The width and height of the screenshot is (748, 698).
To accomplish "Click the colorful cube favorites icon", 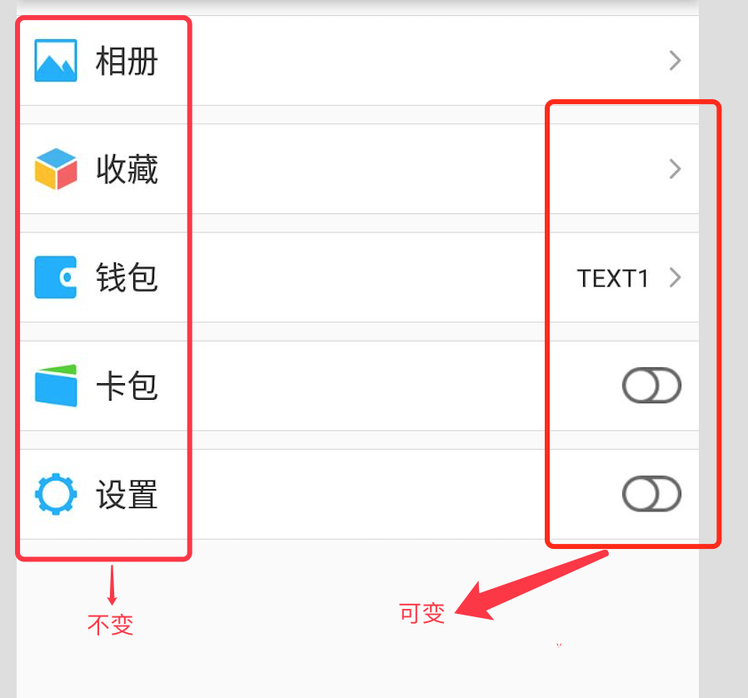I will (x=56, y=169).
